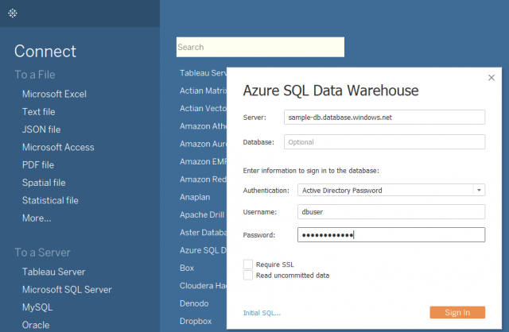
Task: Open the Initial SQL link
Action: pyautogui.click(x=262, y=313)
